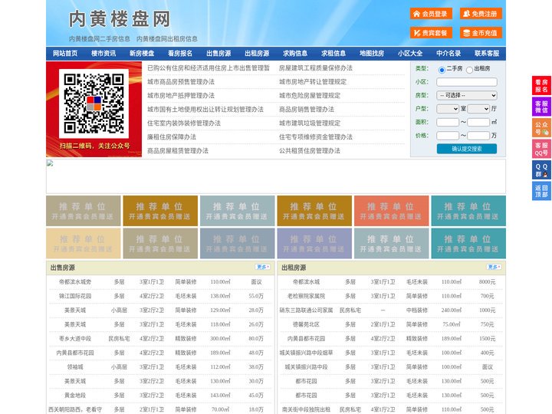Click the 内黄楼盘网二手房信息 tagline link
Image resolution: width=552 pixels, height=414 pixels.
tap(99, 39)
